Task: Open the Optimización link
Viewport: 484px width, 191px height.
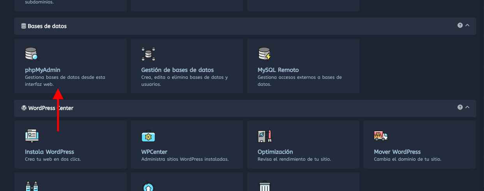Action: [275, 152]
